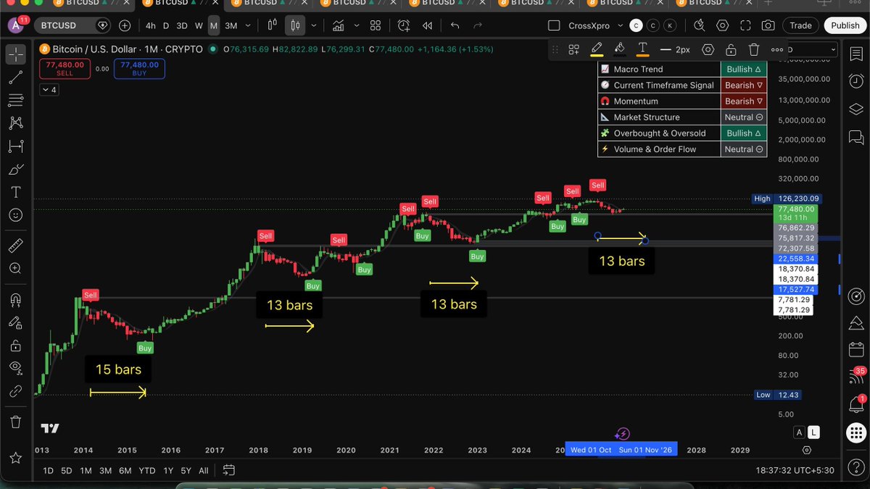870x489 pixels.
Task: Open the notifications bell with badge
Action: click(856, 404)
